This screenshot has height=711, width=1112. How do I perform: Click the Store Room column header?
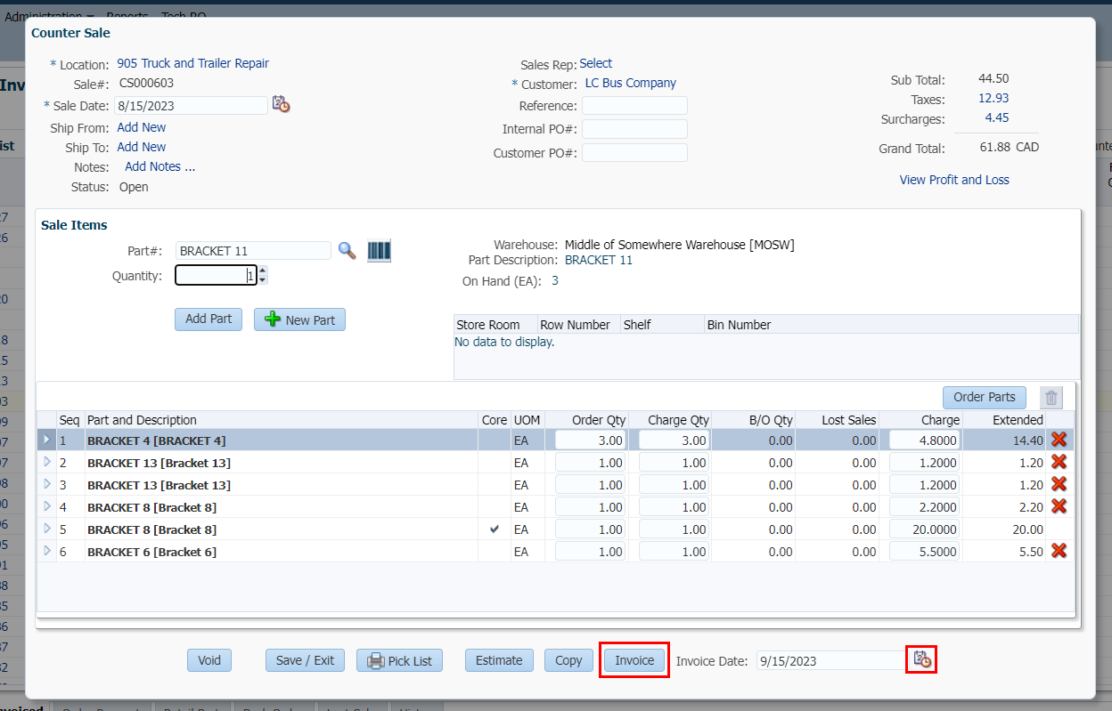[x=495, y=325]
